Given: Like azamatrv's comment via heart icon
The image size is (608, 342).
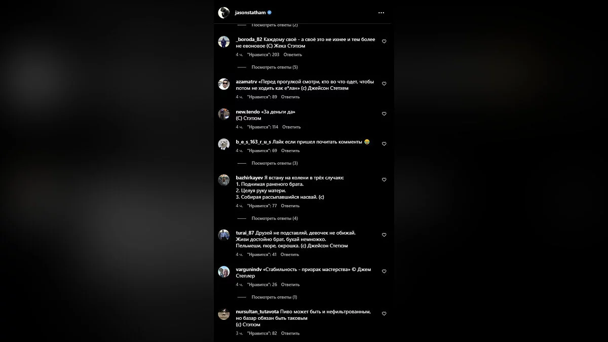Looking at the screenshot, I should (384, 84).
